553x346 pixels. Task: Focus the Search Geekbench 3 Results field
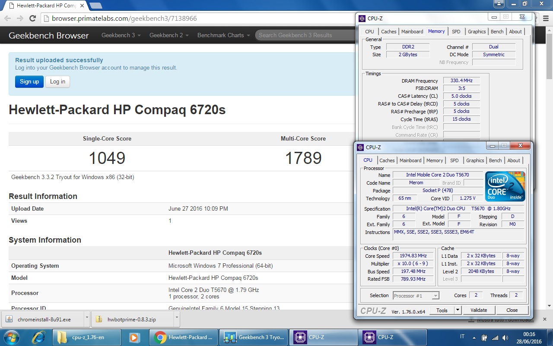(305, 35)
